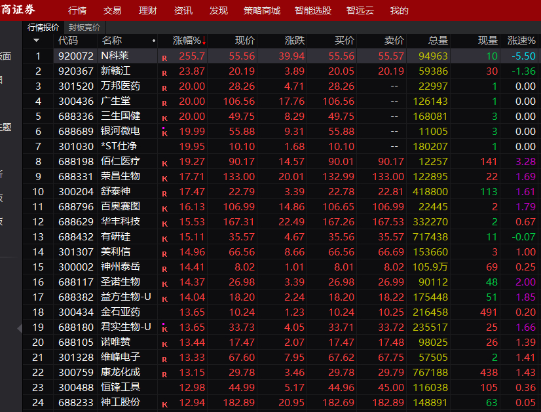Click 涨速 value -5.50 for N科莱

tap(524, 56)
